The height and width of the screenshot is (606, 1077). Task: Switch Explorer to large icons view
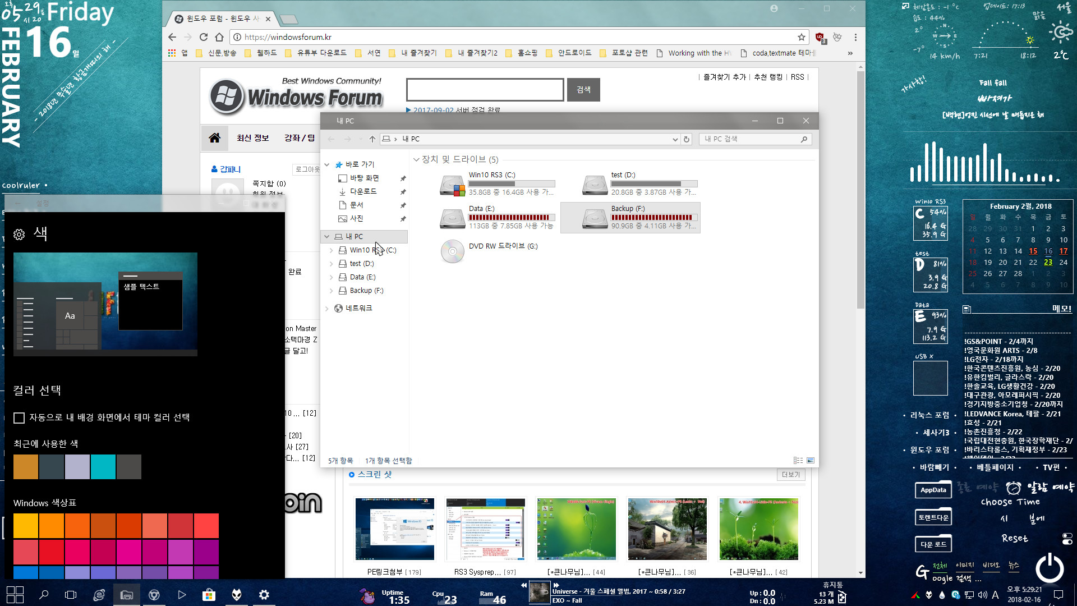811,460
